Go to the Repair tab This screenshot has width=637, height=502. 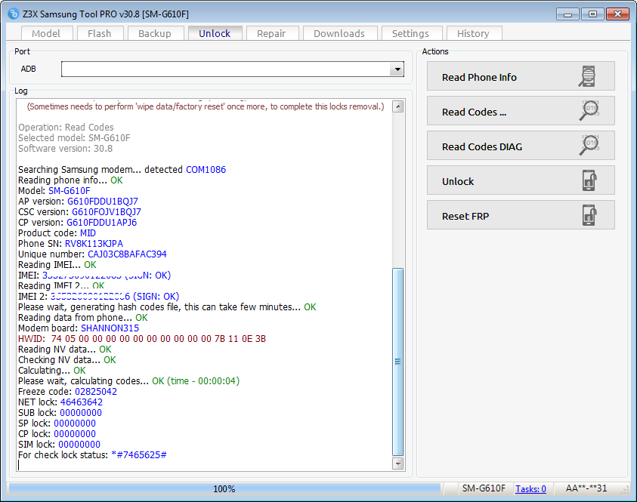point(271,33)
